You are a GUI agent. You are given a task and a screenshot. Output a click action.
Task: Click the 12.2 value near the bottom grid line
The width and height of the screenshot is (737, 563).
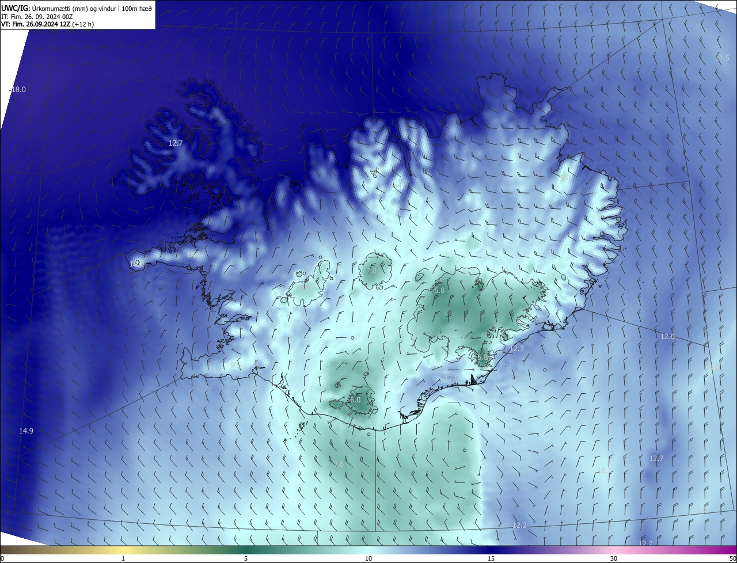pos(519,525)
